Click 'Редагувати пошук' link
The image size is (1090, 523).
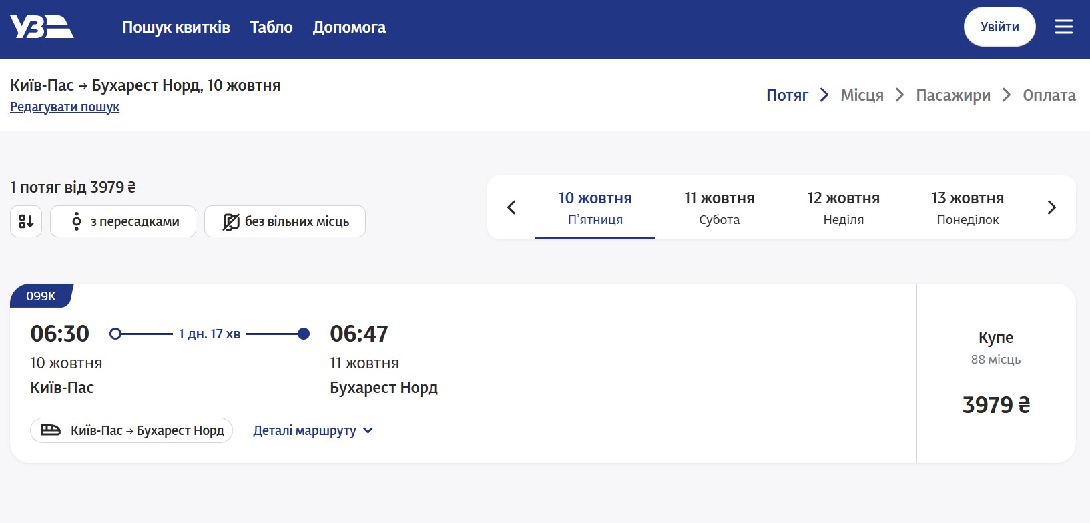[65, 107]
